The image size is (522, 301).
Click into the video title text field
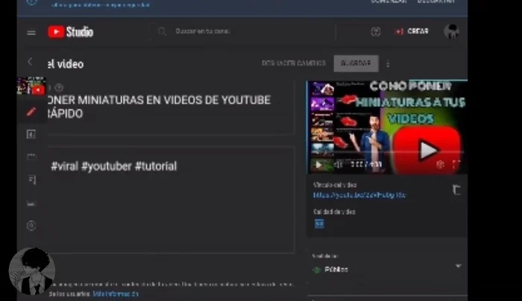[171, 107]
